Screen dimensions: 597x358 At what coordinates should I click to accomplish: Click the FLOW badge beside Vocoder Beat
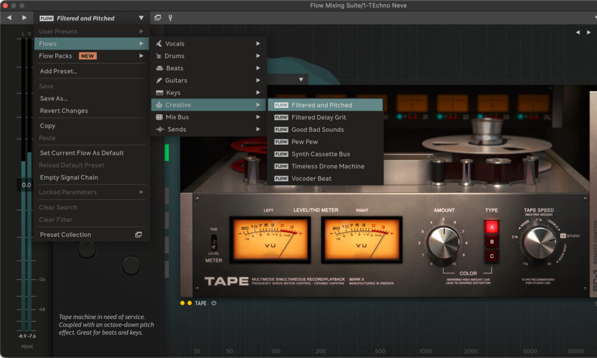pos(281,178)
